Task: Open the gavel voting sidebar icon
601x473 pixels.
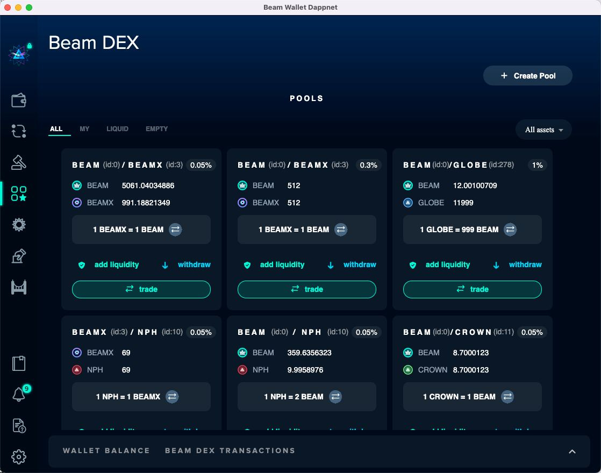Action: click(x=19, y=162)
